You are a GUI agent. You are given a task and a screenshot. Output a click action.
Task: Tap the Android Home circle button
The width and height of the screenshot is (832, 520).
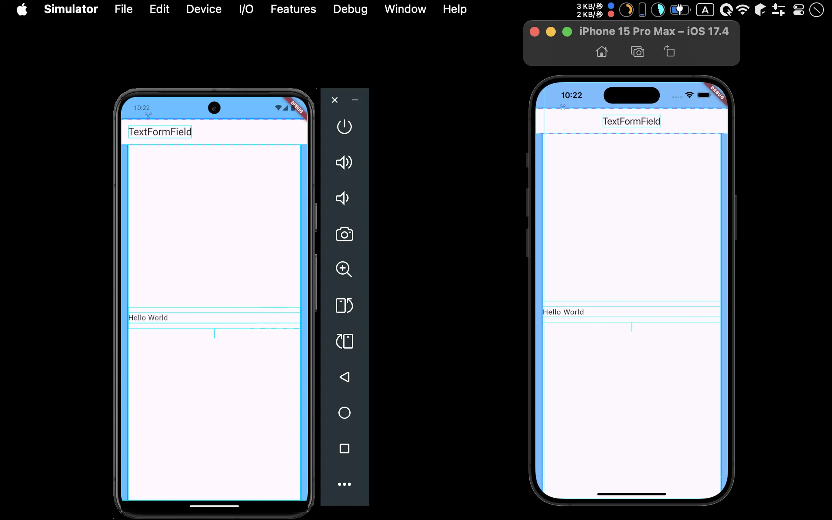point(344,413)
